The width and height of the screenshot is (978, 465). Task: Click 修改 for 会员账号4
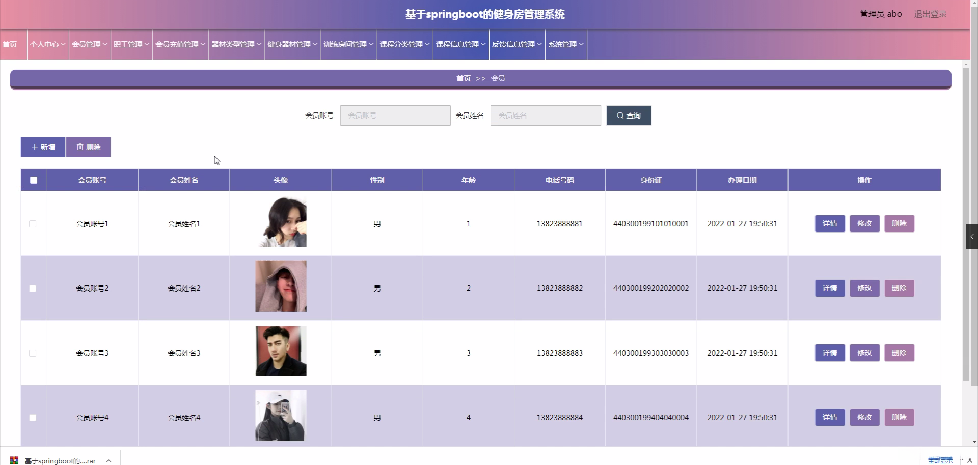tap(864, 417)
